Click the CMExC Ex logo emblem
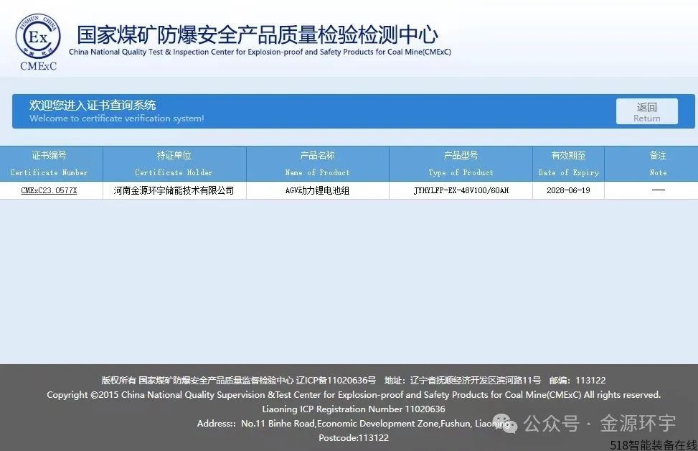 [x=38, y=36]
